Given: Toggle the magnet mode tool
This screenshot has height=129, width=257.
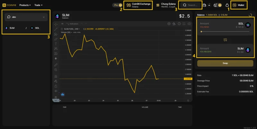Looking at the screenshot, I should tap(56, 76).
